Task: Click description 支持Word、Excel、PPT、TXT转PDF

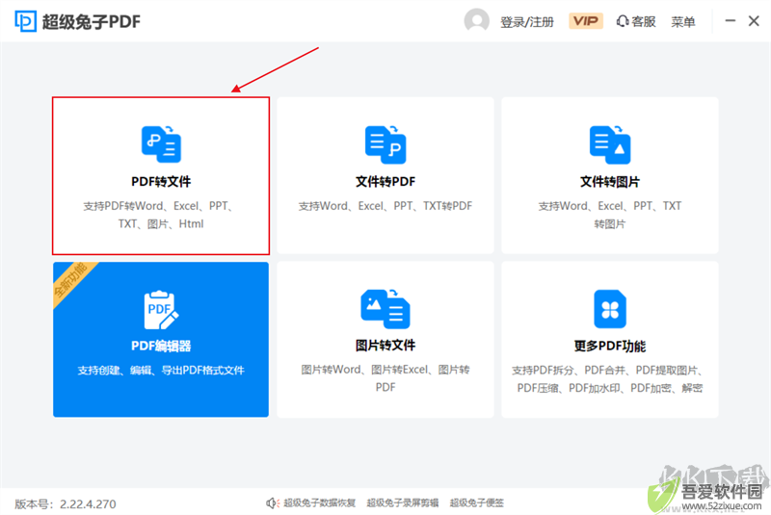Action: click(x=385, y=206)
